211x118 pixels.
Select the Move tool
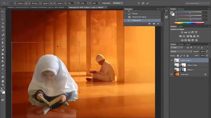tap(3, 12)
